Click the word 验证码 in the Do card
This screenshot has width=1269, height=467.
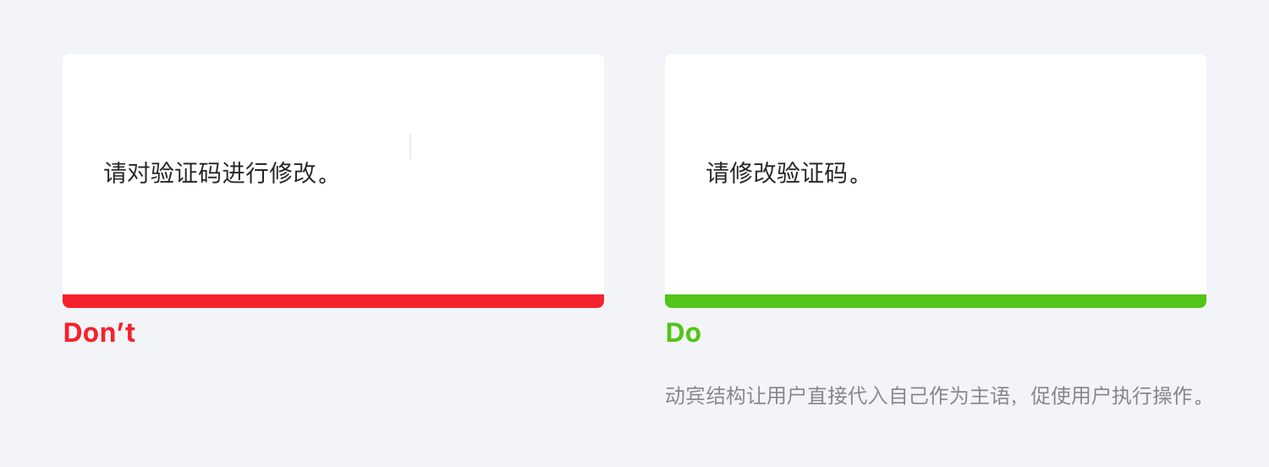(812, 173)
